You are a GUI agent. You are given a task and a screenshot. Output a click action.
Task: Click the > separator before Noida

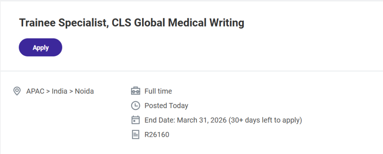pyautogui.click(x=71, y=91)
